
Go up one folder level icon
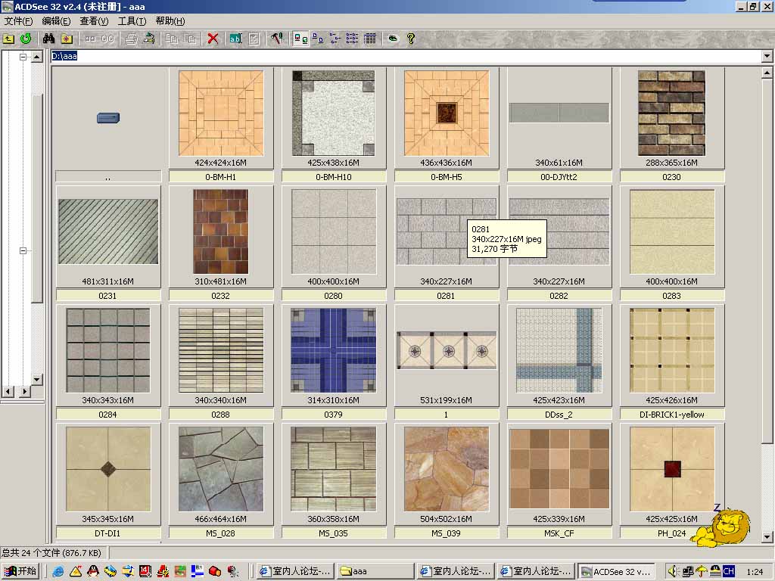click(8, 39)
